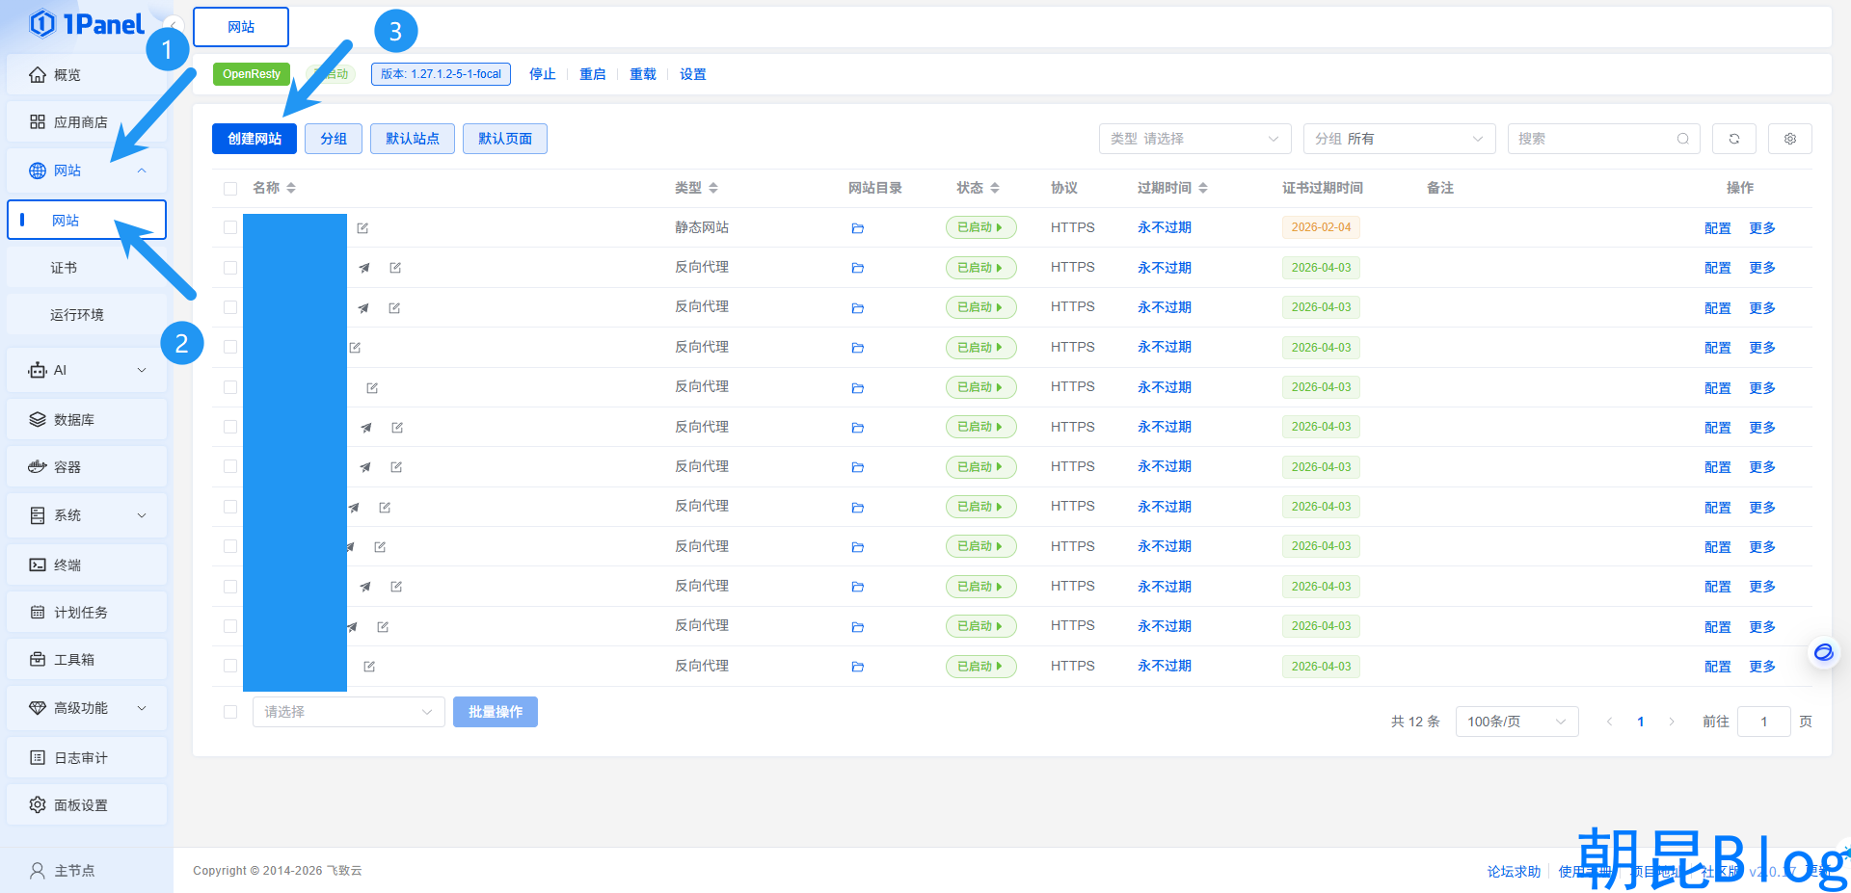
Task: Open the 100条/页 page size dropdown
Action: click(x=1517, y=722)
